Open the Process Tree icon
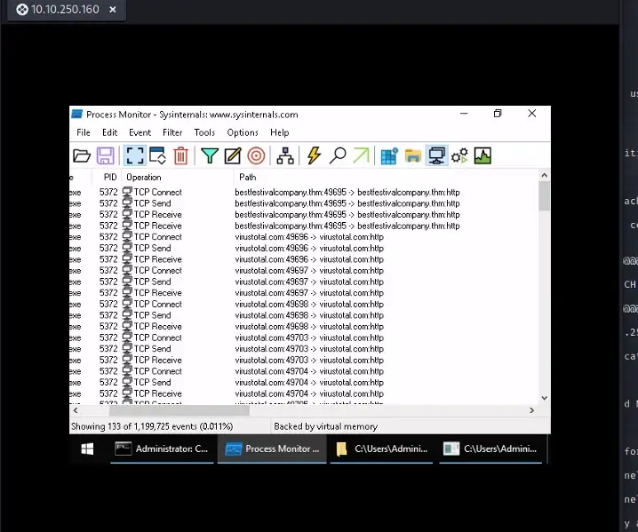This screenshot has width=638, height=532. (285, 155)
